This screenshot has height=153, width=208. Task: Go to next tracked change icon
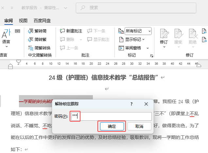pyautogui.click(x=204, y=40)
